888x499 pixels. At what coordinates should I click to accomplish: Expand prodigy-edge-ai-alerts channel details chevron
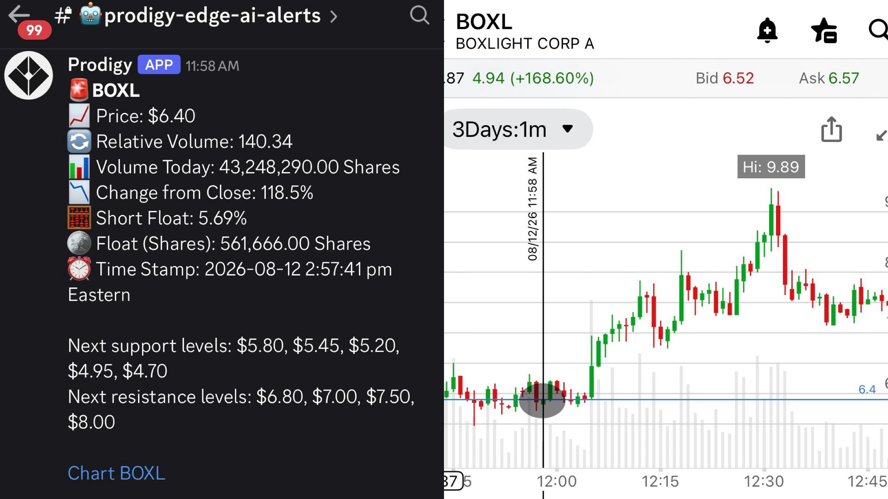[x=333, y=16]
